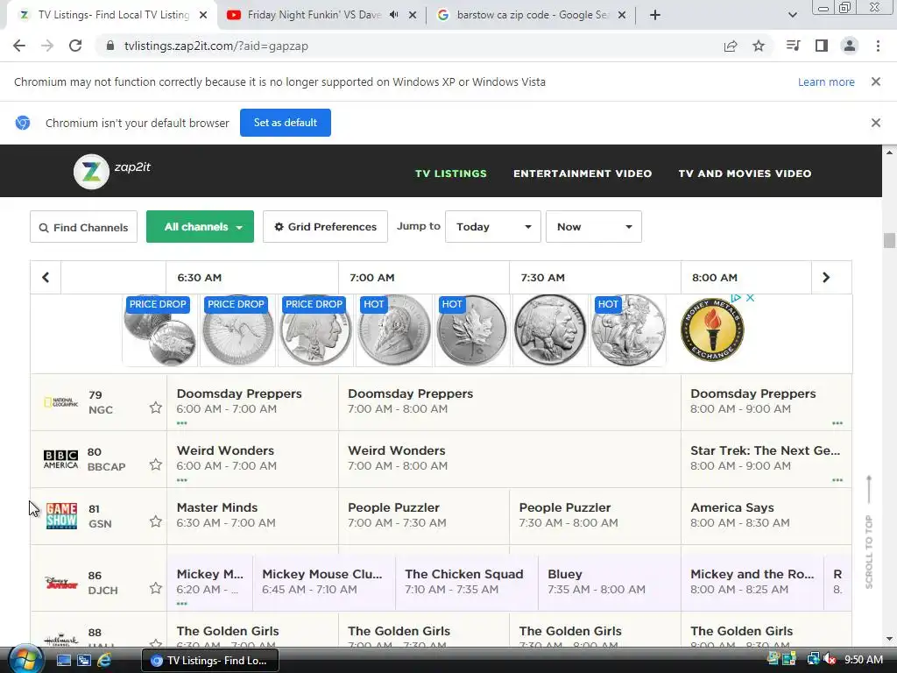Viewport: 897px width, 673px height.
Task: Switch to barstow ca zip code Google tab
Action: pyautogui.click(x=532, y=15)
